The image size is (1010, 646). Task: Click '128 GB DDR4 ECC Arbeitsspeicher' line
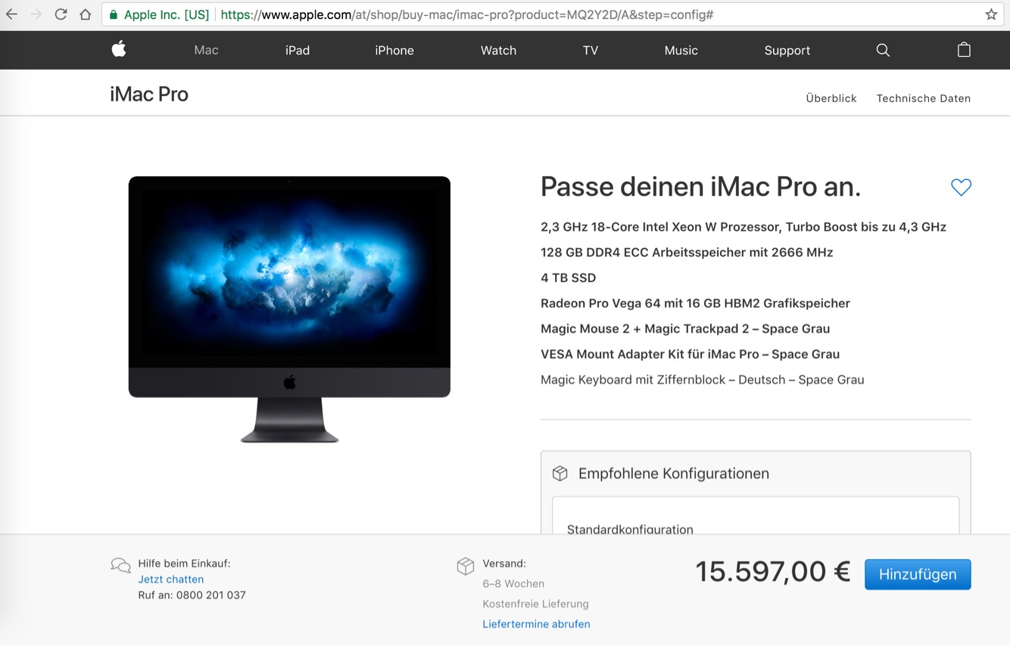(x=687, y=253)
